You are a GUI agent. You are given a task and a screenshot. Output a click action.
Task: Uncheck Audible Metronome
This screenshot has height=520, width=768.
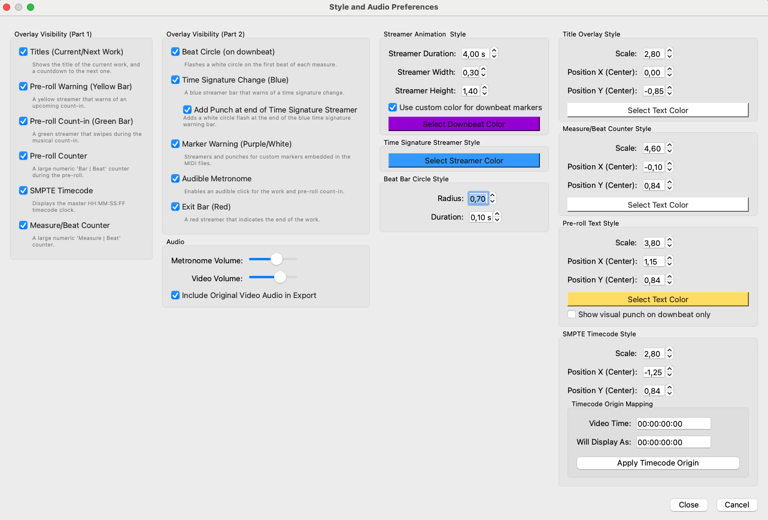click(x=175, y=178)
